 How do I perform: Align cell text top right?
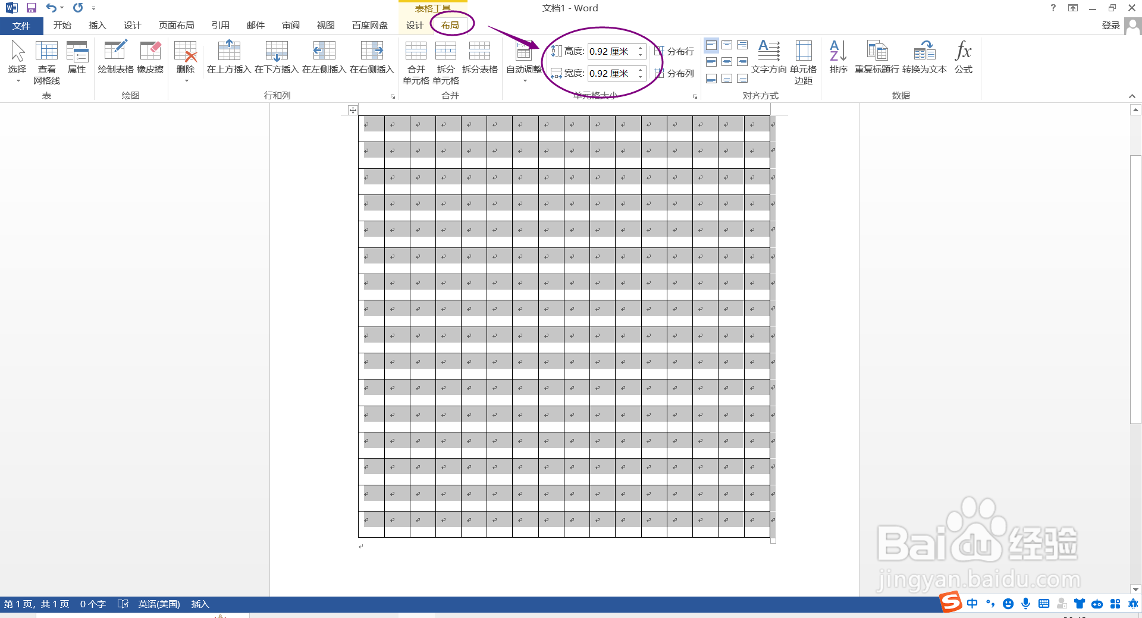point(742,45)
